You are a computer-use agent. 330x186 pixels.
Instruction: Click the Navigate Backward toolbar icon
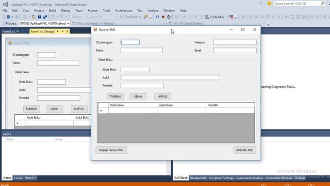[x=8, y=17]
